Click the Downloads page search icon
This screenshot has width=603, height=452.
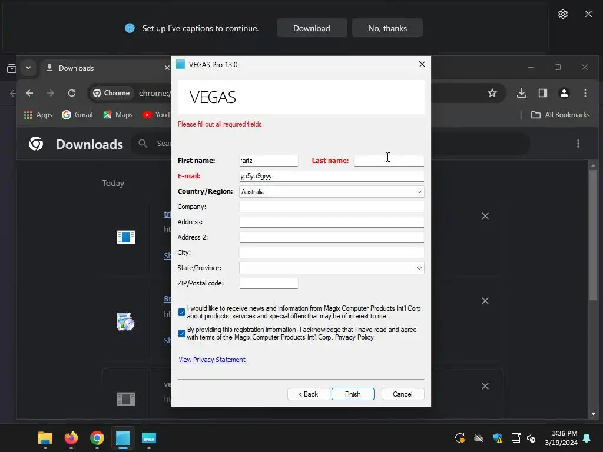143,144
